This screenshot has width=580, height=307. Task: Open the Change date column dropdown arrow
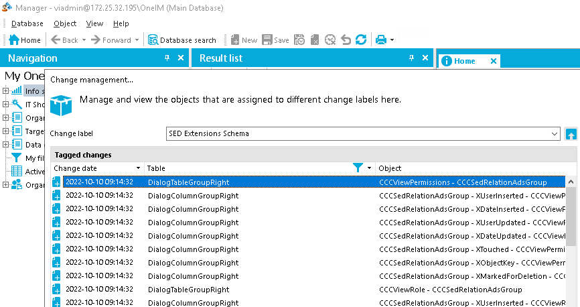138,168
